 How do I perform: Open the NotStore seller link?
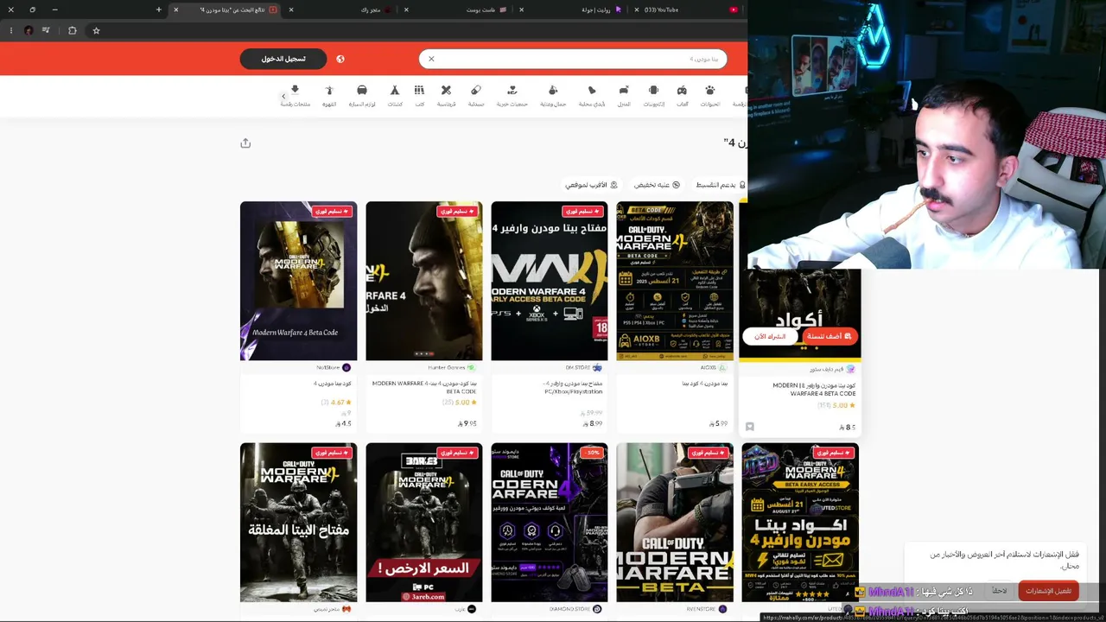(334, 368)
